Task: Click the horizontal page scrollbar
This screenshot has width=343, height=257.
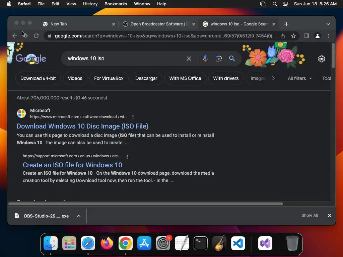Action: tap(146, 204)
